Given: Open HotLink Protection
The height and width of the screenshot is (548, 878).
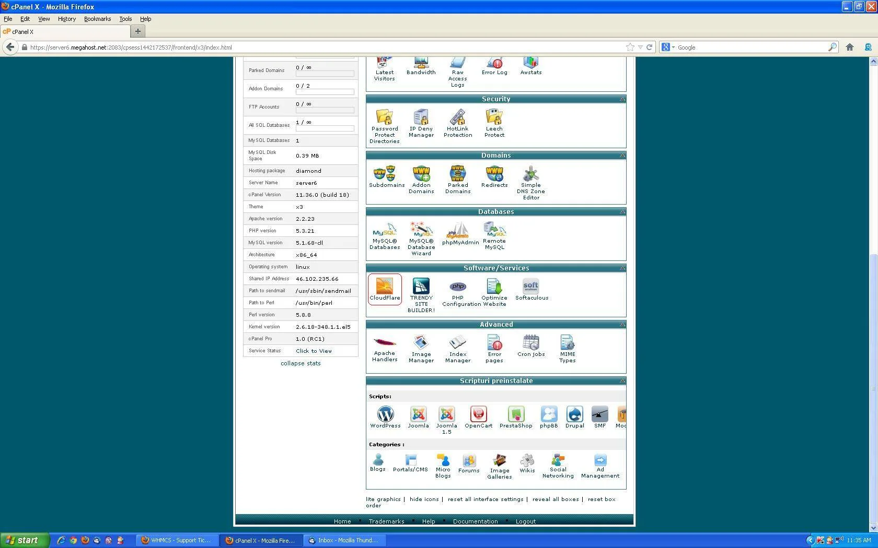Looking at the screenshot, I should 457,123.
